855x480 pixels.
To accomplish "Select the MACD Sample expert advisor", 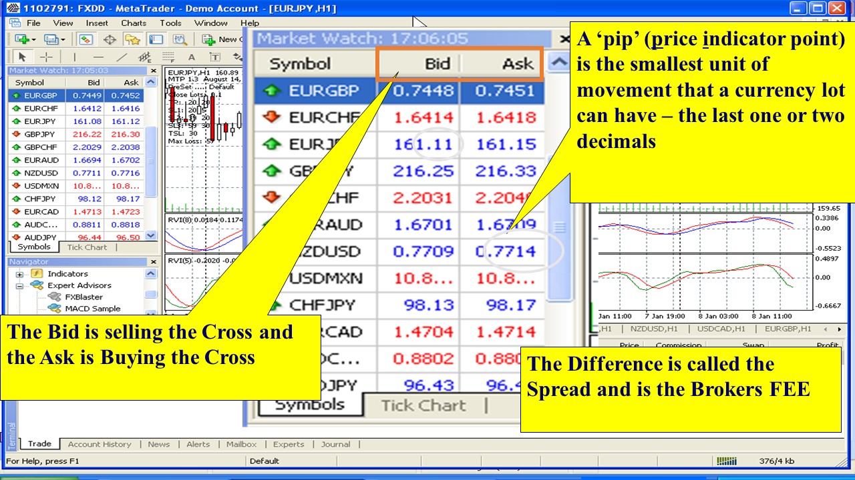I will point(93,309).
